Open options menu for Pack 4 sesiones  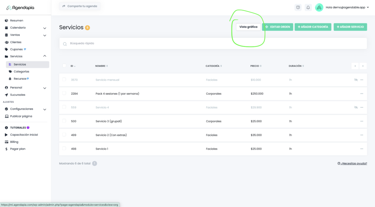pyautogui.click(x=361, y=94)
